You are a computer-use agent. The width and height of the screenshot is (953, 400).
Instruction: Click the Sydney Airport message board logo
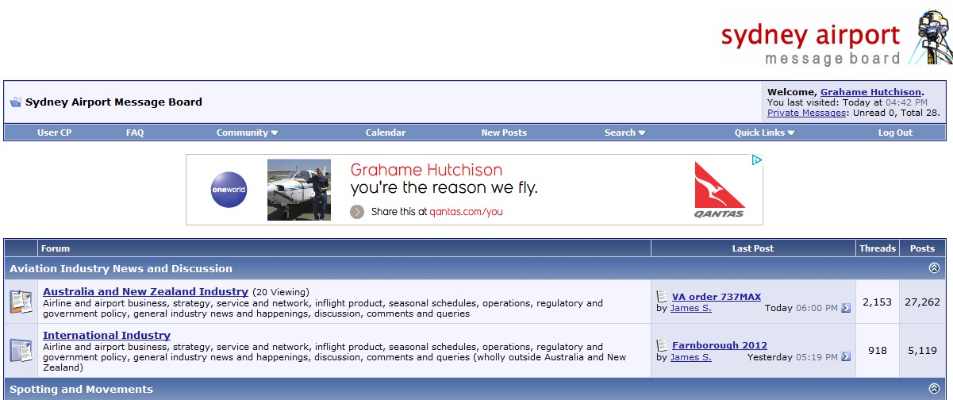tap(835, 39)
